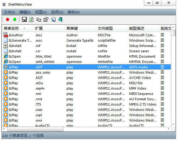
Task: Select the 'AU Format Sou...' description cell
Action: point(143,99)
